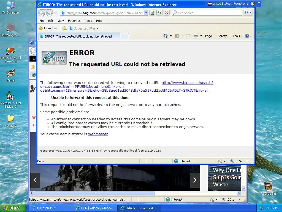Click the Add to Favorites Bar icon
This screenshot has height=212, width=282.
64,28
